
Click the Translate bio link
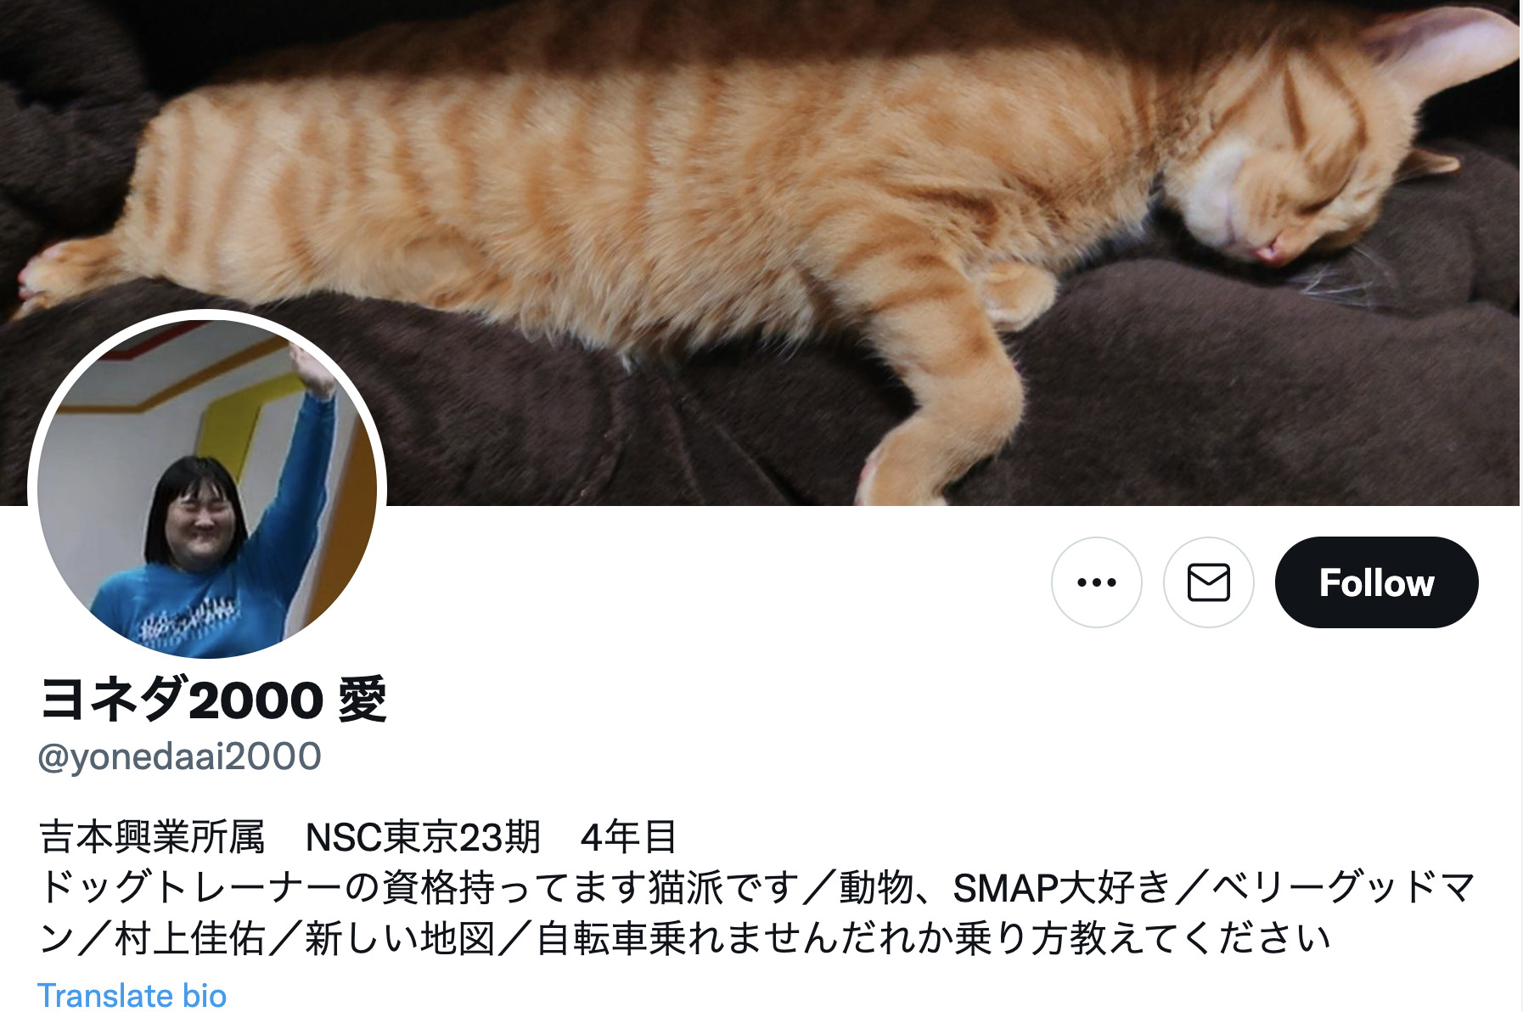tap(132, 996)
